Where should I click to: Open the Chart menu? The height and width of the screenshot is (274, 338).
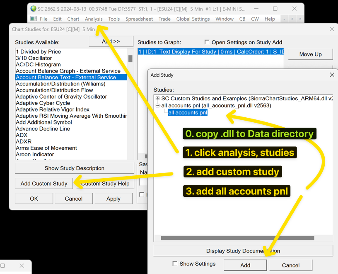(73, 19)
